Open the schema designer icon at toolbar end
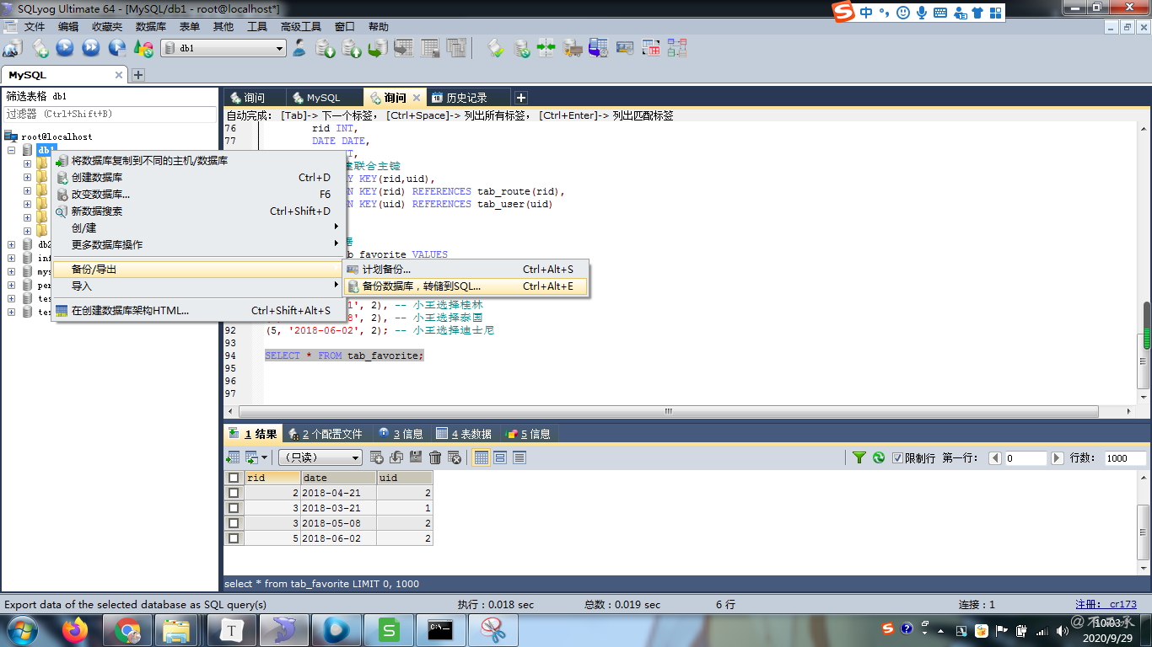Viewport: 1152px width, 647px height. coord(677,49)
